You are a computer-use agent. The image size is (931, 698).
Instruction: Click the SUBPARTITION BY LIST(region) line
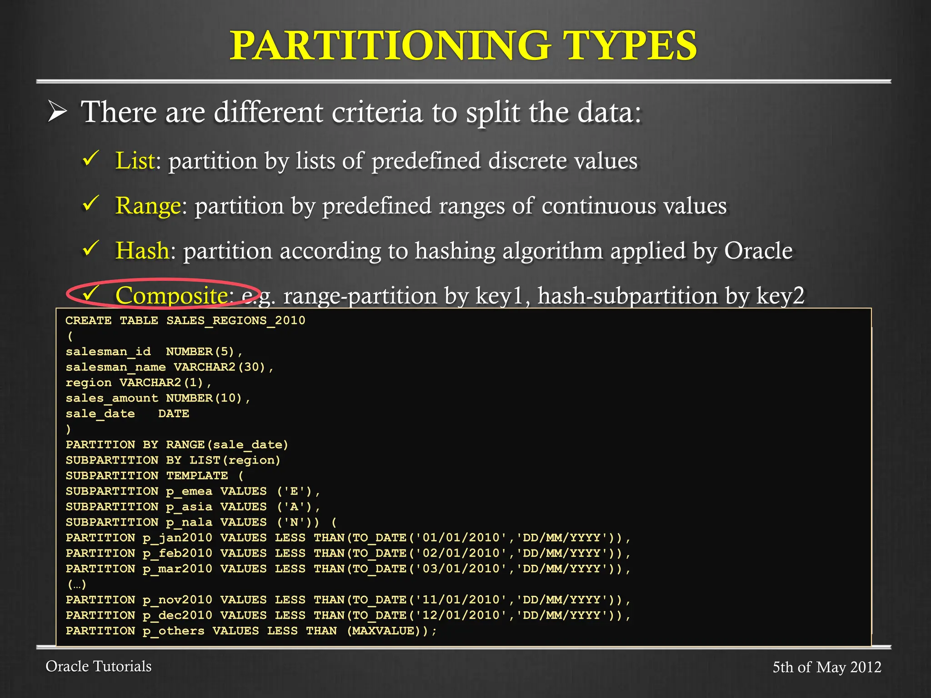(x=173, y=460)
